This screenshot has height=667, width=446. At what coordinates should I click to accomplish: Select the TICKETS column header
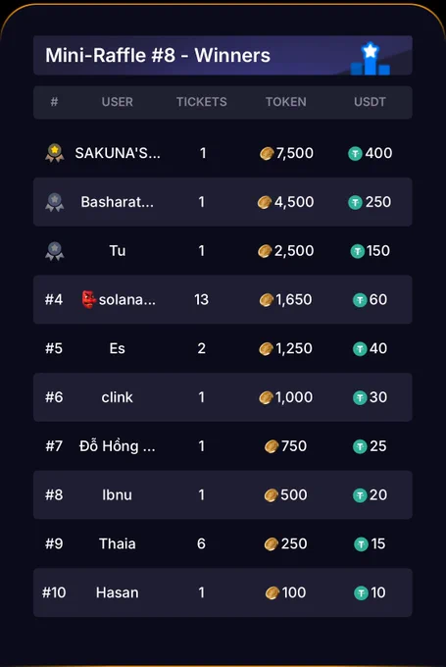click(x=202, y=102)
